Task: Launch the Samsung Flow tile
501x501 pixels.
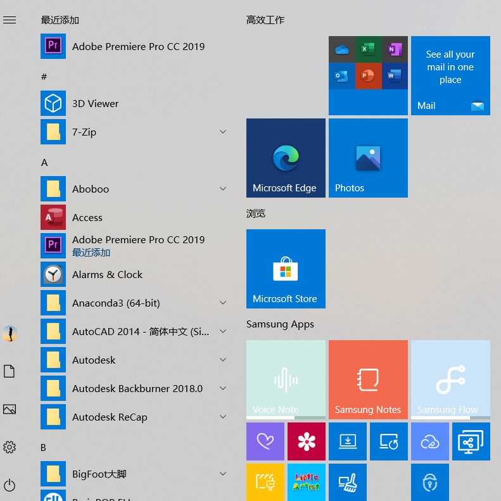Action: 450,379
